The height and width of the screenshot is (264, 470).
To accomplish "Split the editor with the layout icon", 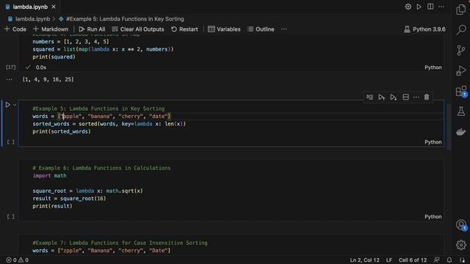I will [x=430, y=7].
